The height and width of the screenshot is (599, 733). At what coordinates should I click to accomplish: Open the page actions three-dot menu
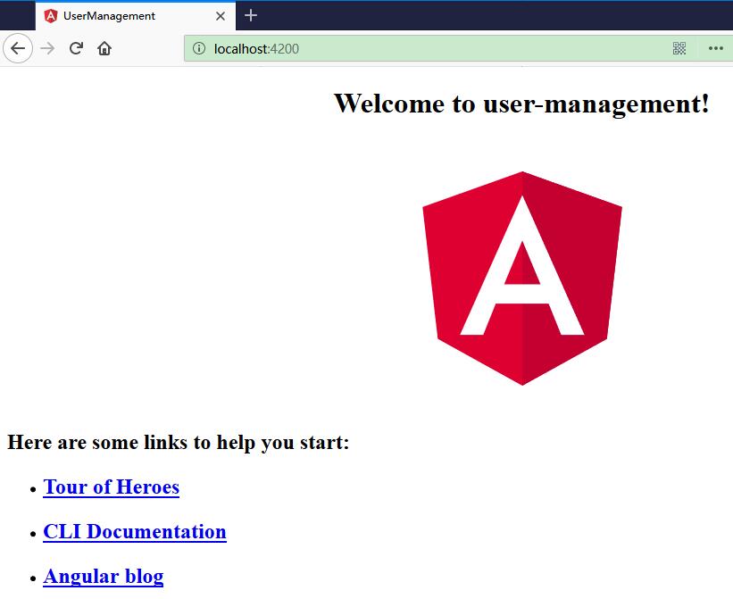715,48
